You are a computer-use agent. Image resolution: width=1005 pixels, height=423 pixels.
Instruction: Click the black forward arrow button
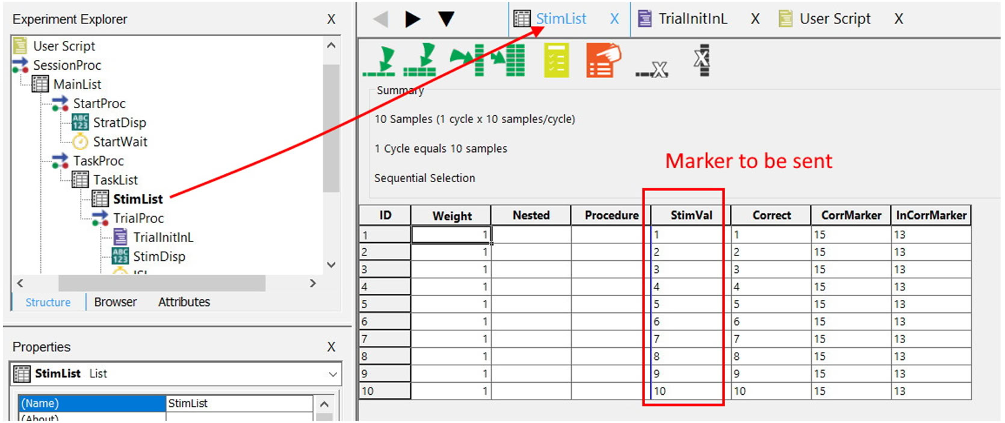[x=412, y=19]
